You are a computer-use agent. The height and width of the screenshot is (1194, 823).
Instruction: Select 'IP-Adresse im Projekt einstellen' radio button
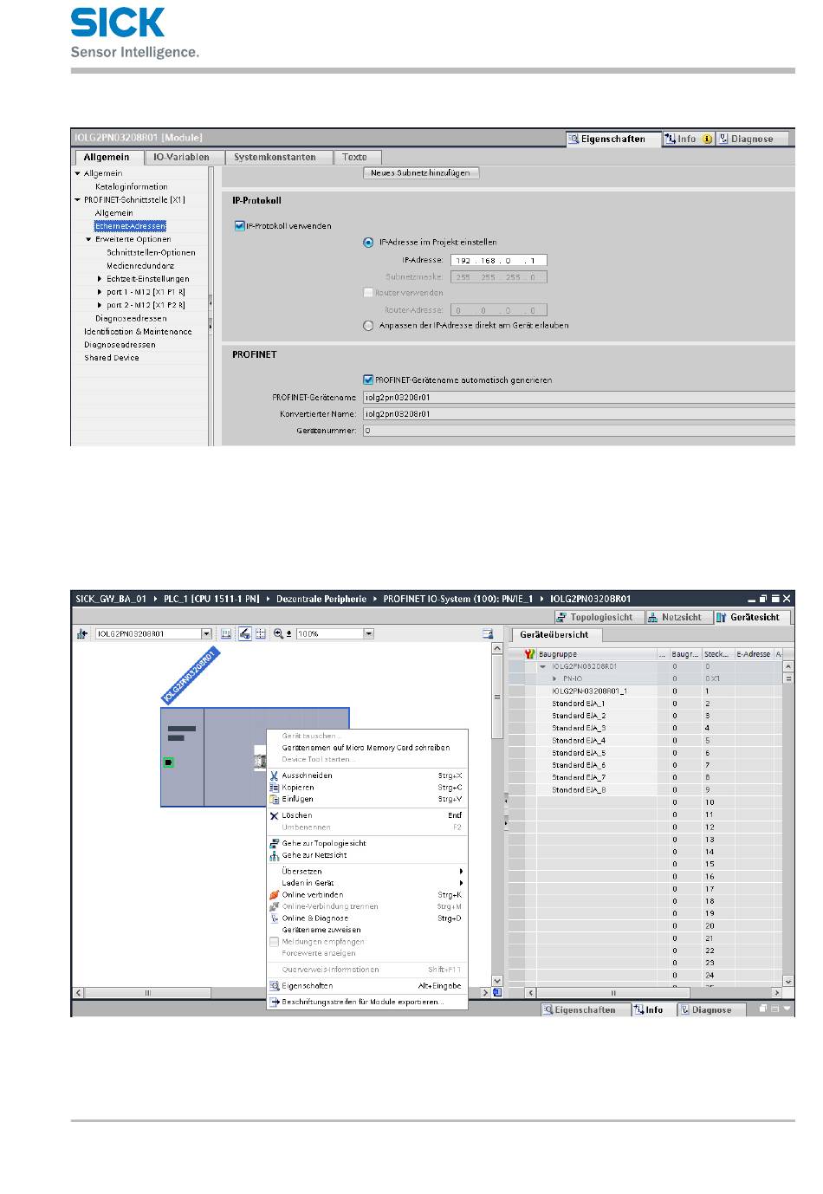tap(368, 243)
